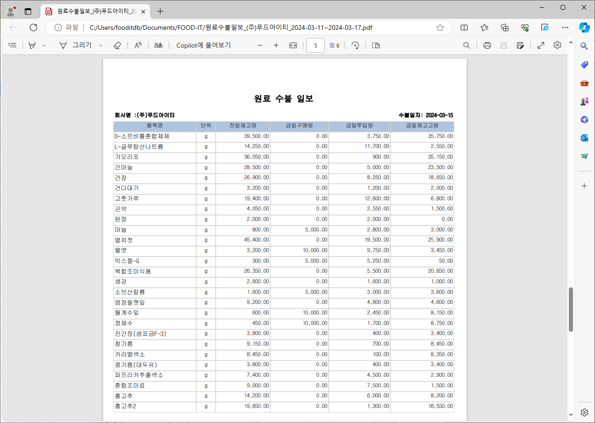Viewport: 595px width, 423px height.
Task: Click the 파프리카추출색소 item name
Action: 139,375
